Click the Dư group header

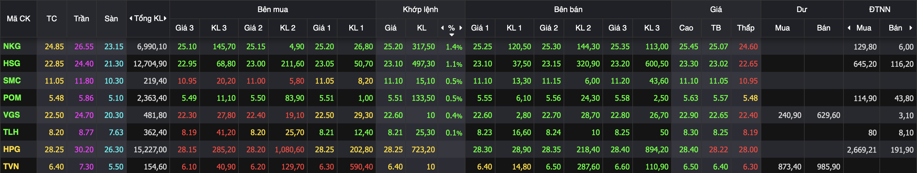pyautogui.click(x=802, y=9)
